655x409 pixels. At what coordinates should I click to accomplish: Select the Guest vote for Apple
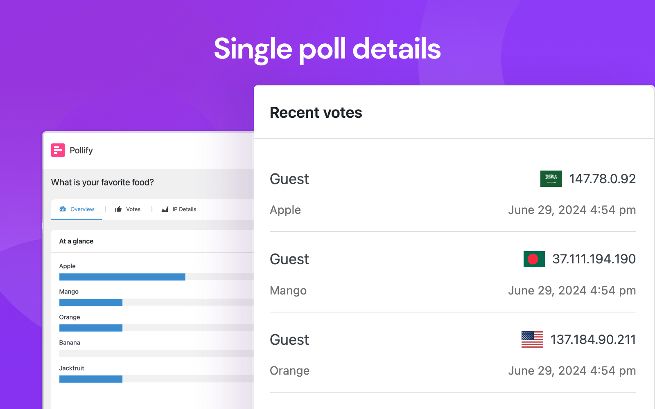289,179
